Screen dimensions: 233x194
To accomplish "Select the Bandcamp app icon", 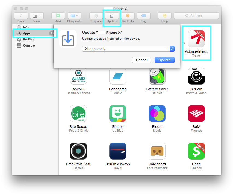I will click(x=118, y=76).
